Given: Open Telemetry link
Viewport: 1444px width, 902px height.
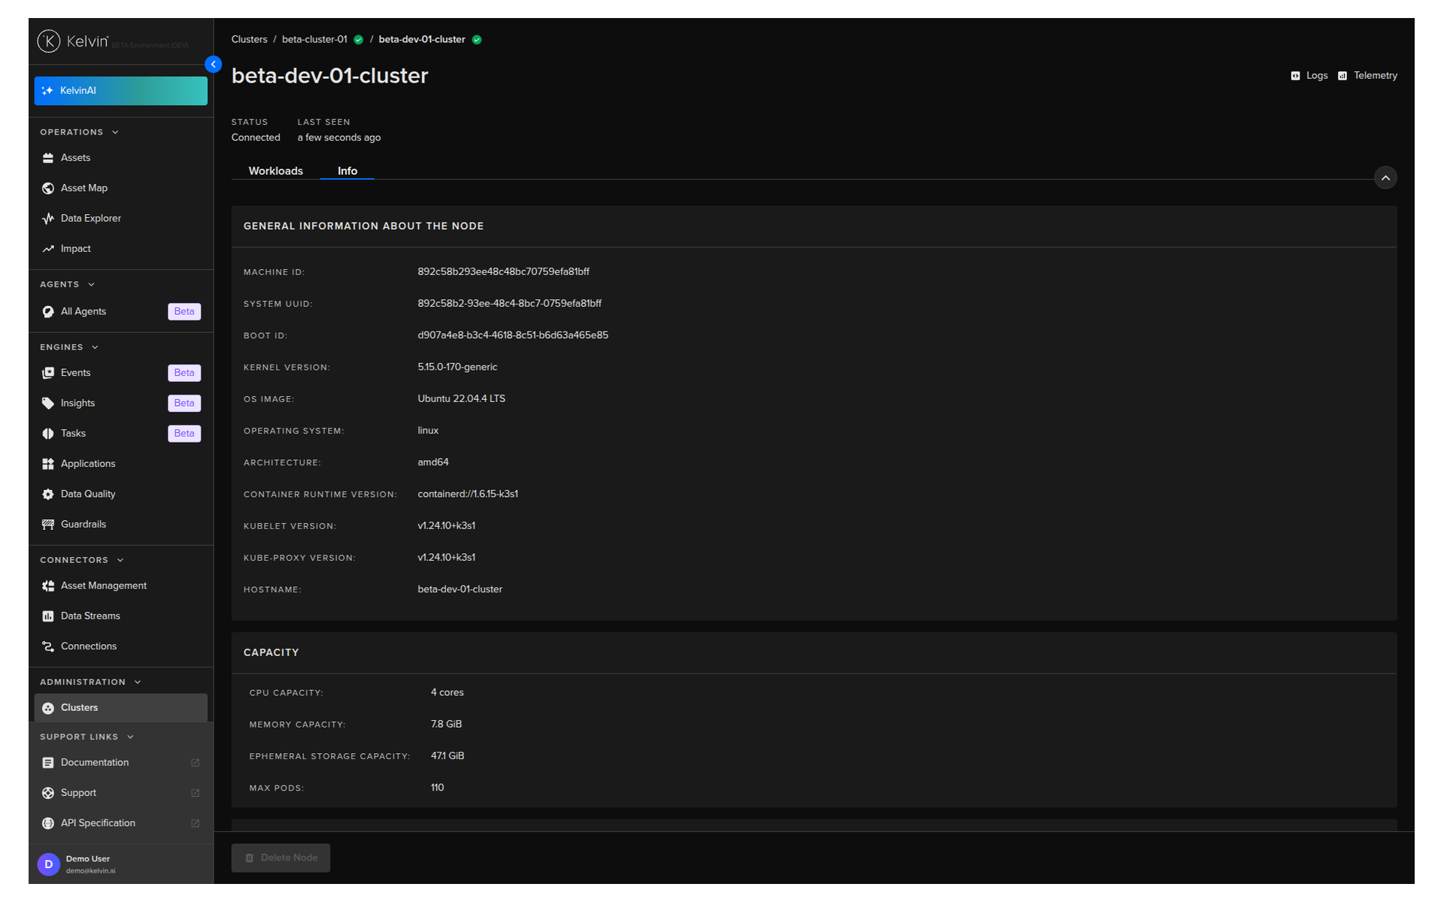Looking at the screenshot, I should (x=1367, y=76).
